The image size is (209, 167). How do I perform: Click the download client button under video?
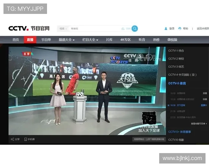148,139
